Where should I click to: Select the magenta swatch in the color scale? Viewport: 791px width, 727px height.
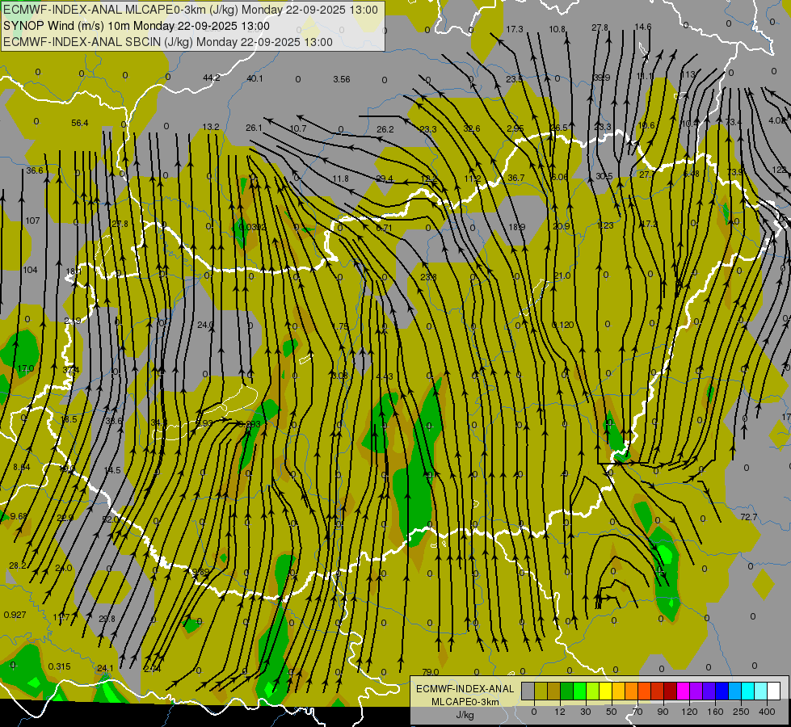[683, 691]
